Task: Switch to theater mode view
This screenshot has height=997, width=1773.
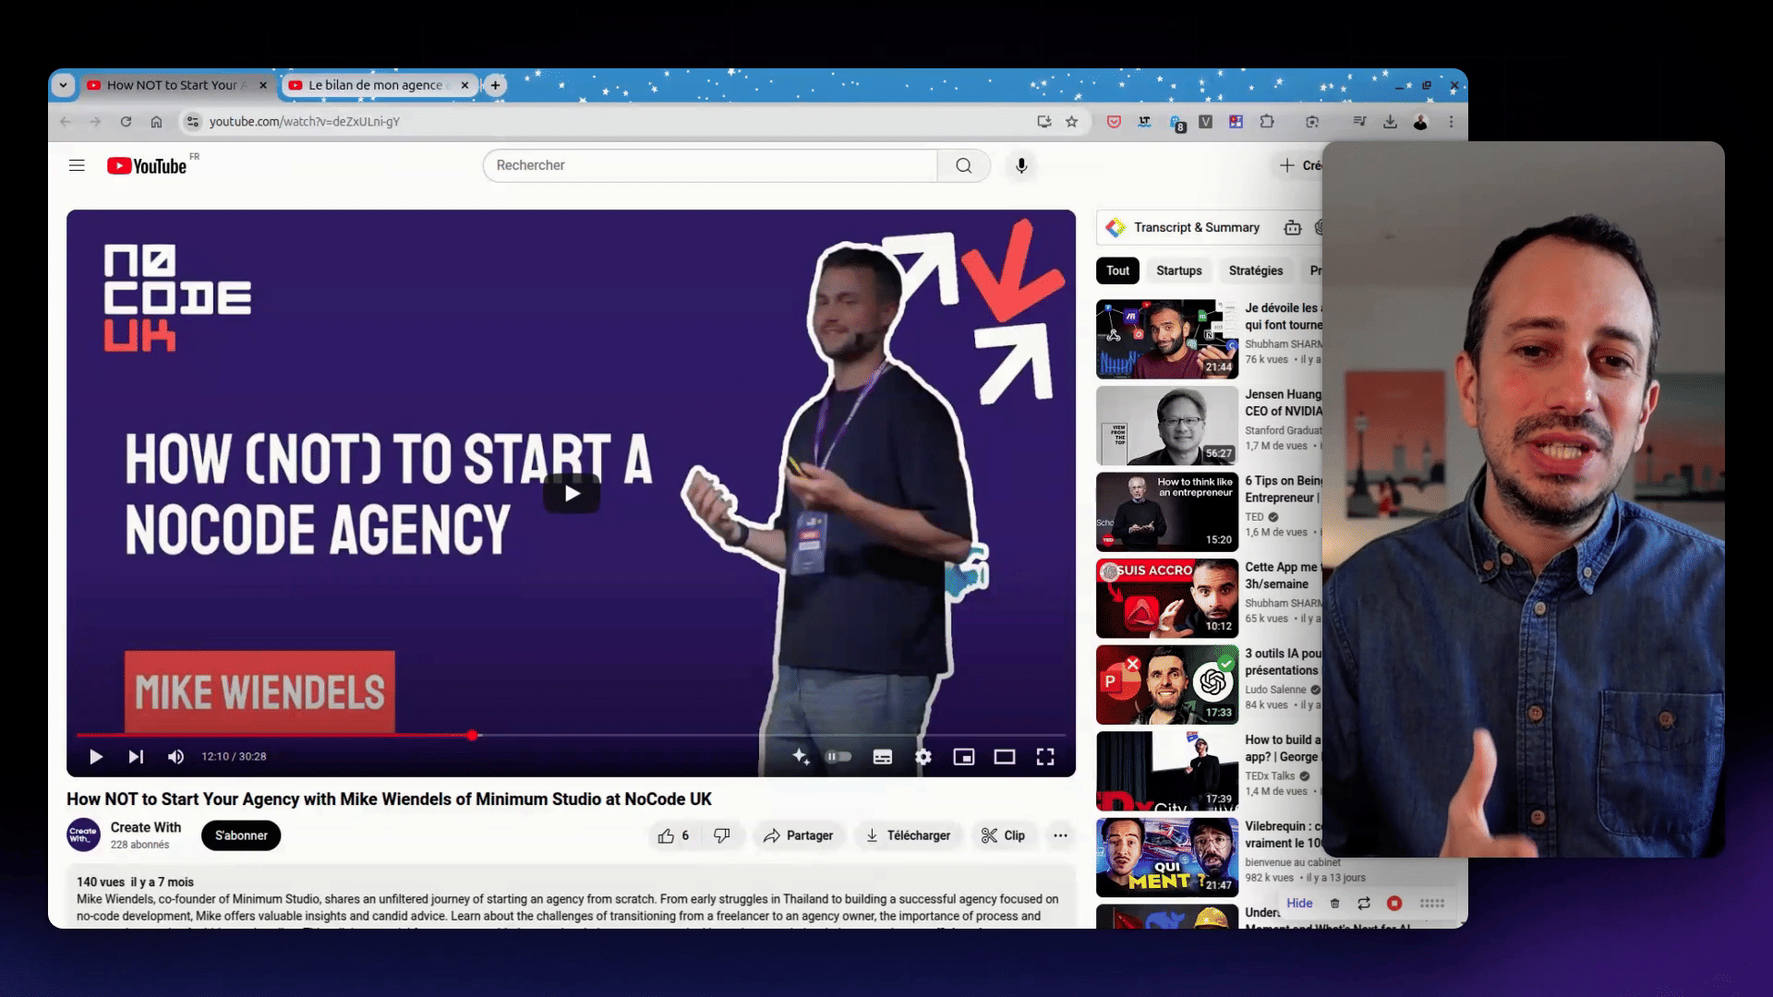Action: coord(1005,757)
